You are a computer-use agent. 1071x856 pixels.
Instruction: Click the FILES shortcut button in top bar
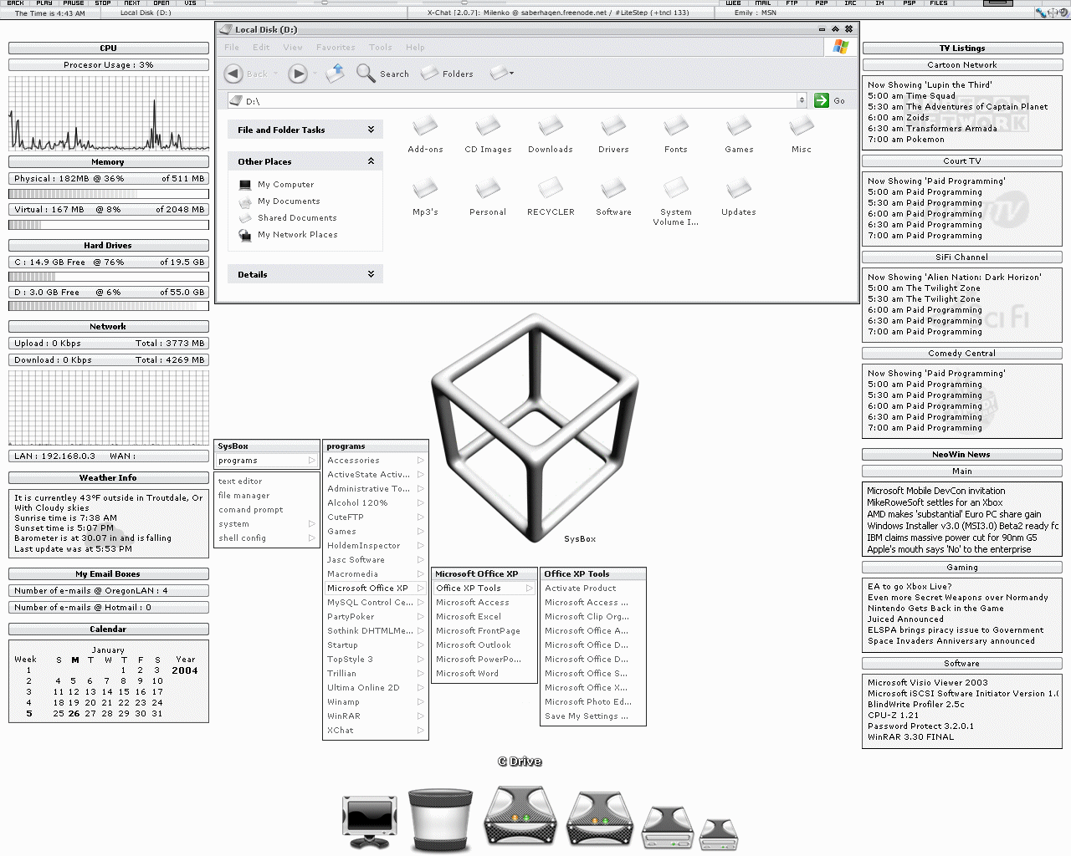coord(938,3)
